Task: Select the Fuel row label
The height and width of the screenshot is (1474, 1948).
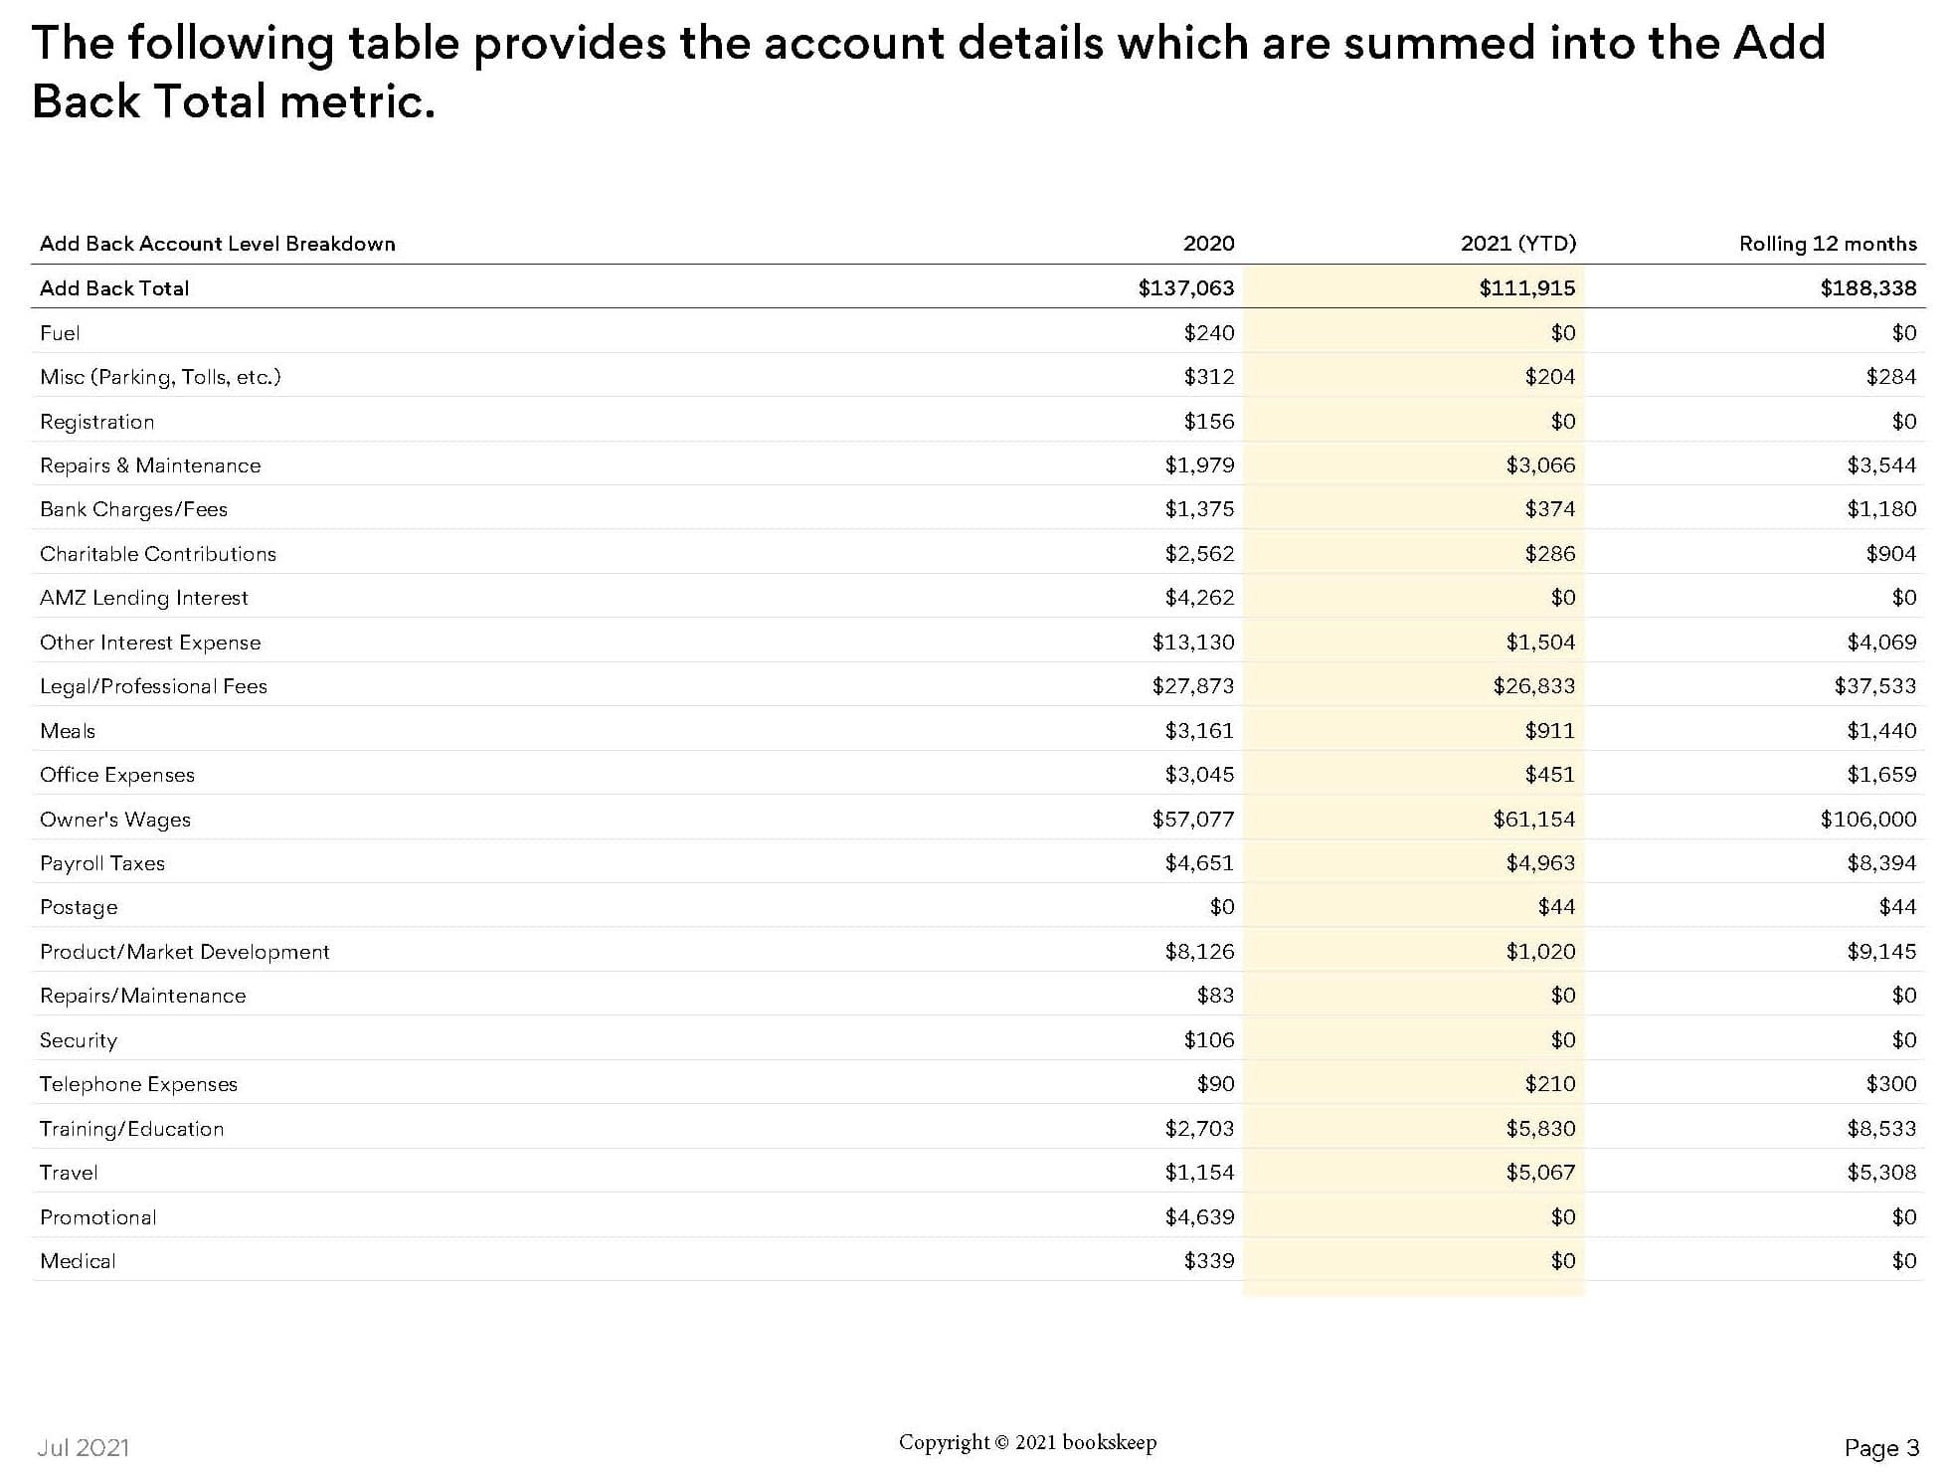Action: pyautogui.click(x=60, y=333)
